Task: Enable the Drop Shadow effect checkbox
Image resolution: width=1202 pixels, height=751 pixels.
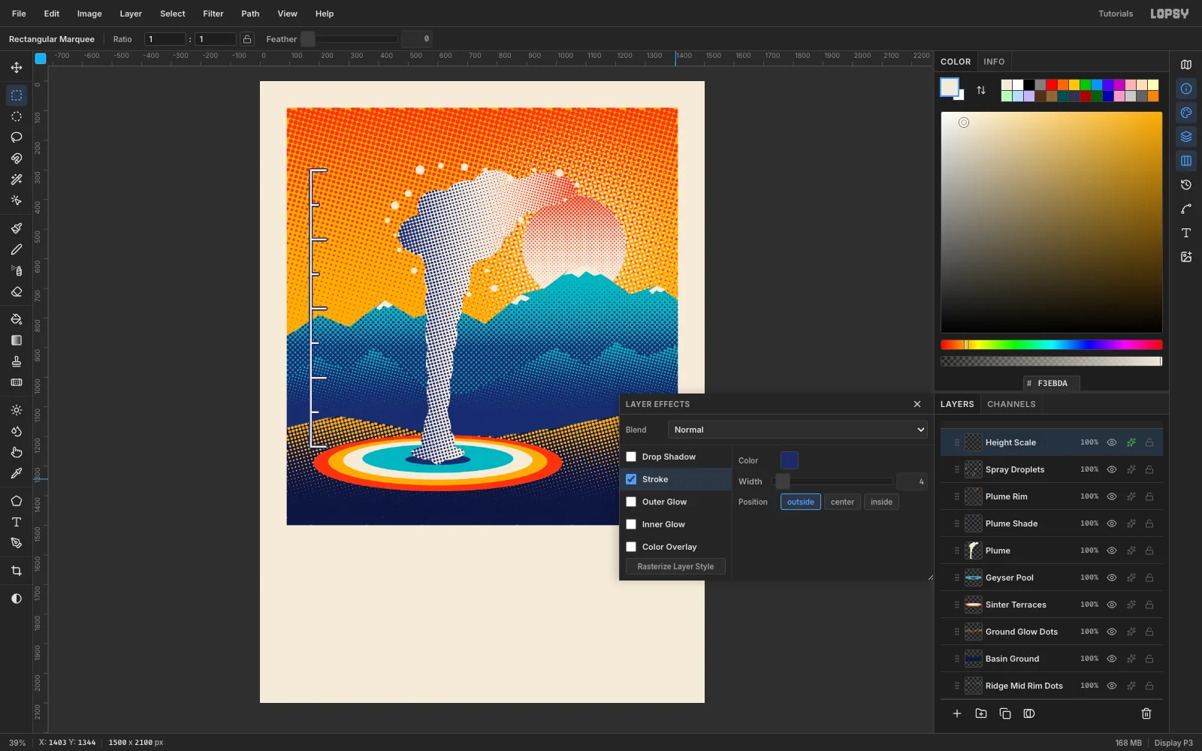Action: click(x=631, y=457)
